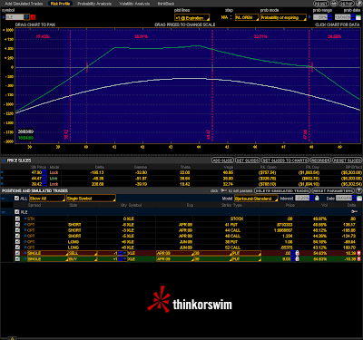Toggle checkbox for the simulated SELL row
Screen dimensions: 363x340
point(17,253)
